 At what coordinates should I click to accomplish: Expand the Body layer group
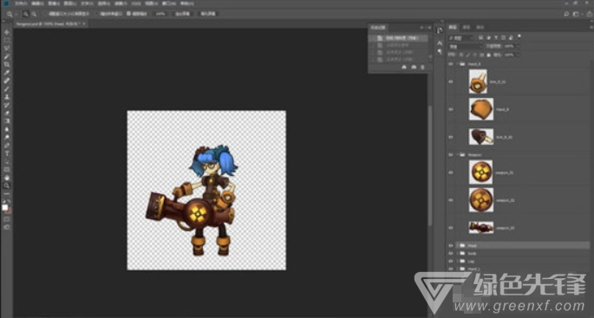point(457,253)
